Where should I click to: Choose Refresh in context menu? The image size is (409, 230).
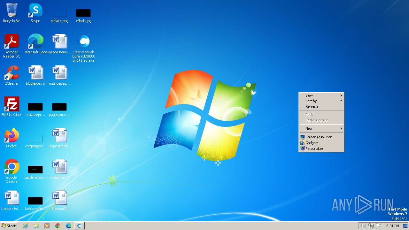[321, 106]
